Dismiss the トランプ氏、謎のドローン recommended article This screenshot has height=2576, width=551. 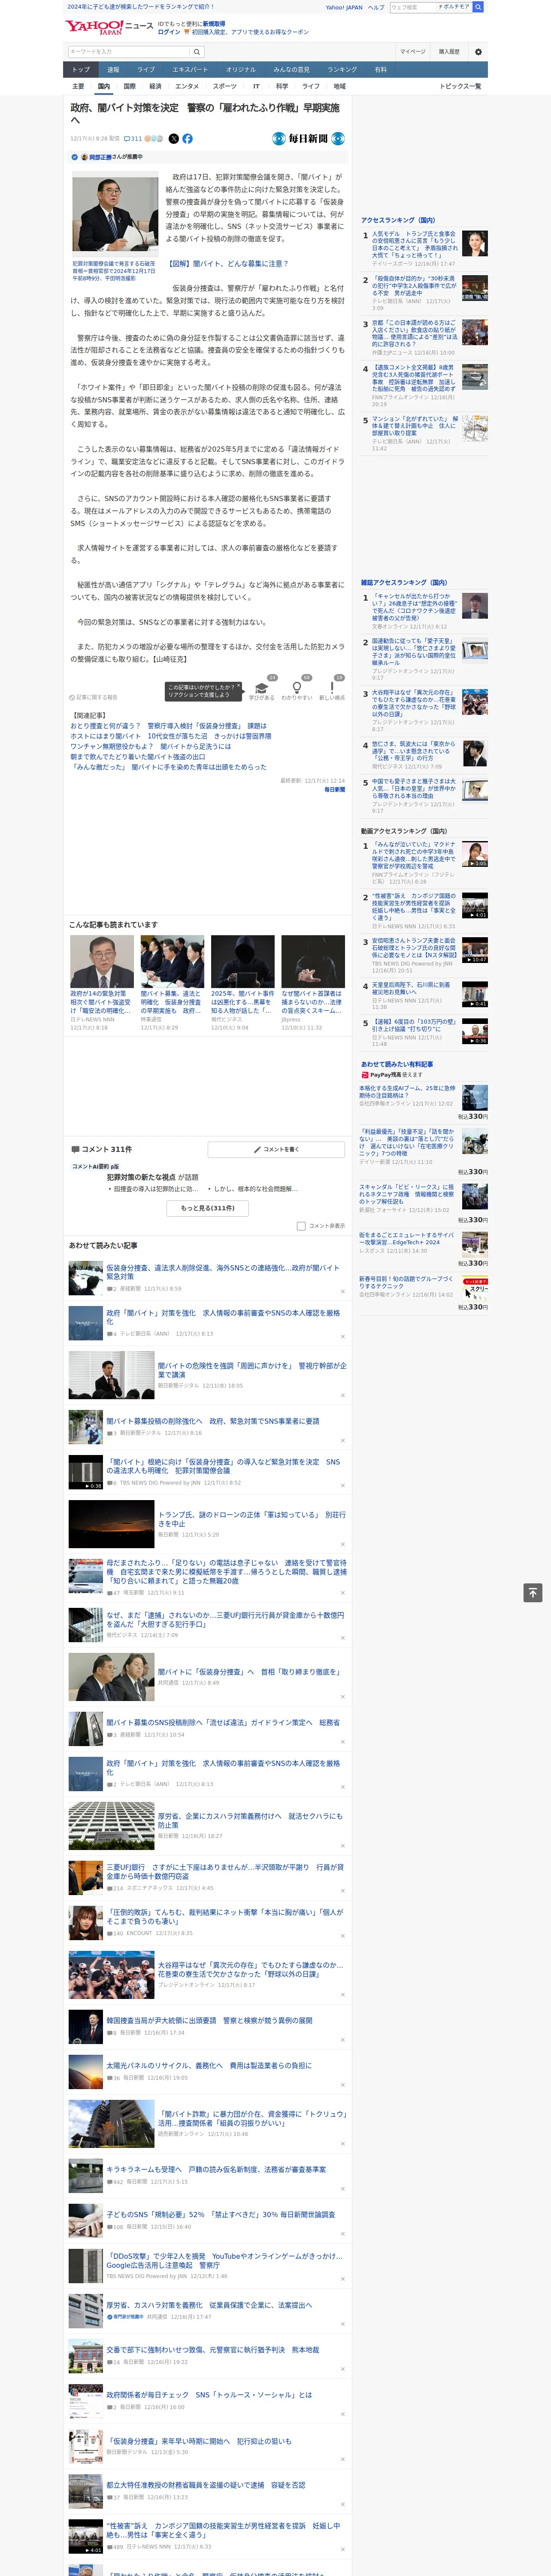pos(343,1544)
